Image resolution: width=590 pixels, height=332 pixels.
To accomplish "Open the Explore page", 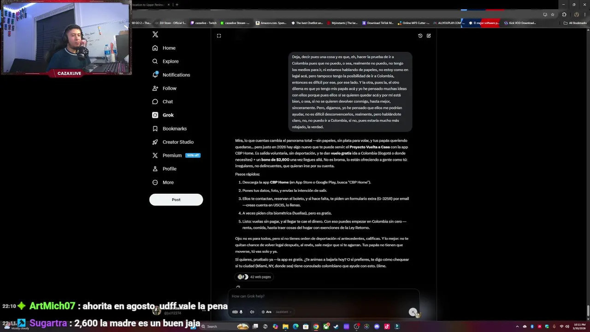I will tap(165, 61).
